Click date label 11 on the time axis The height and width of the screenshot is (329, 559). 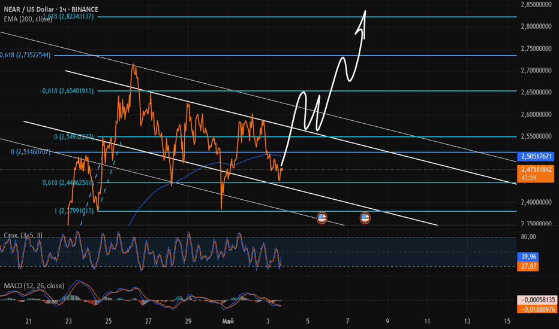pyautogui.click(x=427, y=321)
